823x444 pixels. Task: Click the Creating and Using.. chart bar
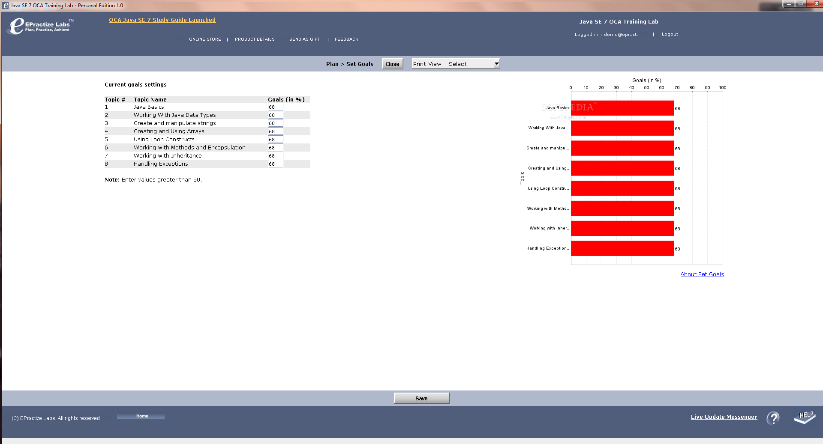622,168
